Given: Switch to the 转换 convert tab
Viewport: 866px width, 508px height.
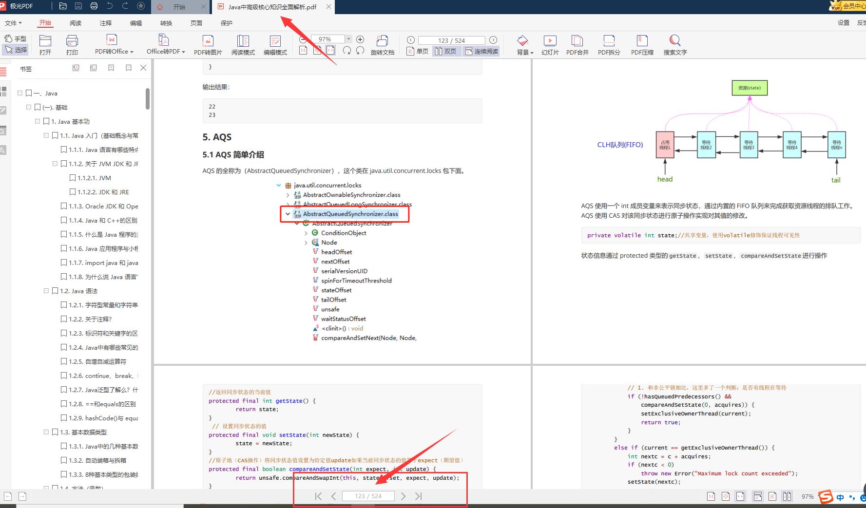Looking at the screenshot, I should pos(166,23).
